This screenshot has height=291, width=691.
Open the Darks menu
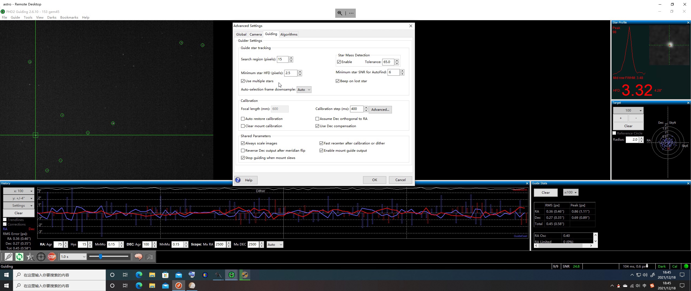(x=52, y=18)
